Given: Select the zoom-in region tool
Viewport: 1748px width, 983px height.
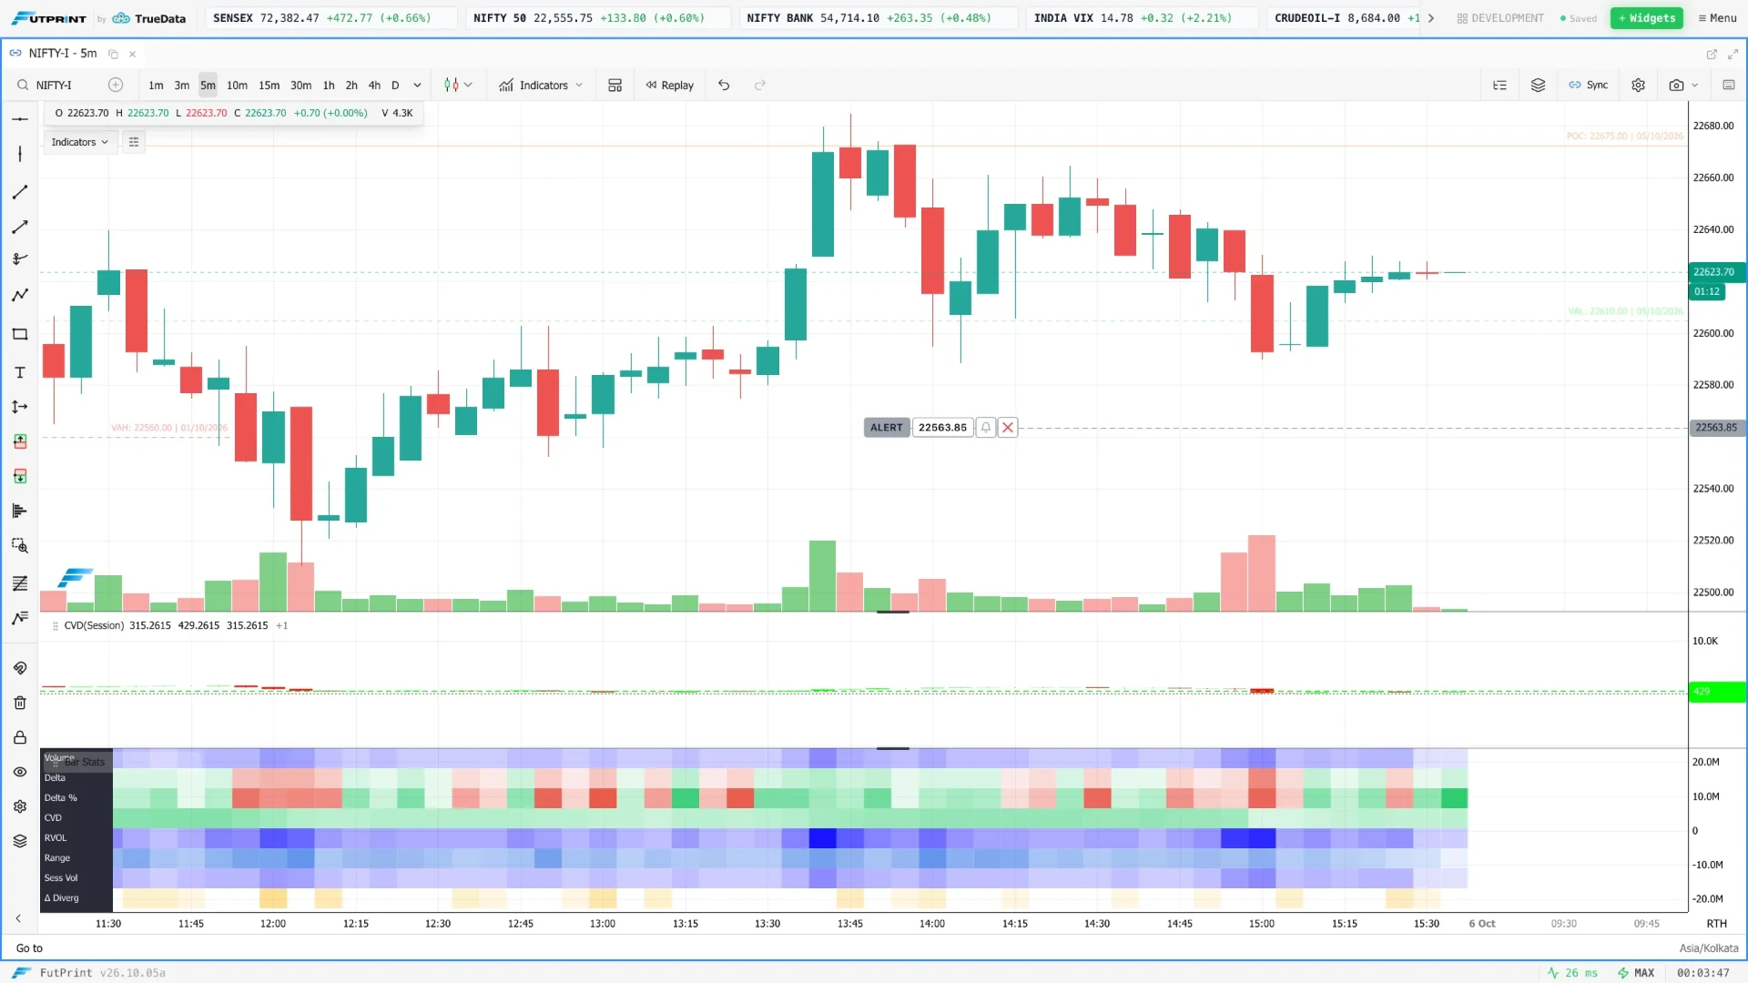Looking at the screenshot, I should [x=20, y=546].
